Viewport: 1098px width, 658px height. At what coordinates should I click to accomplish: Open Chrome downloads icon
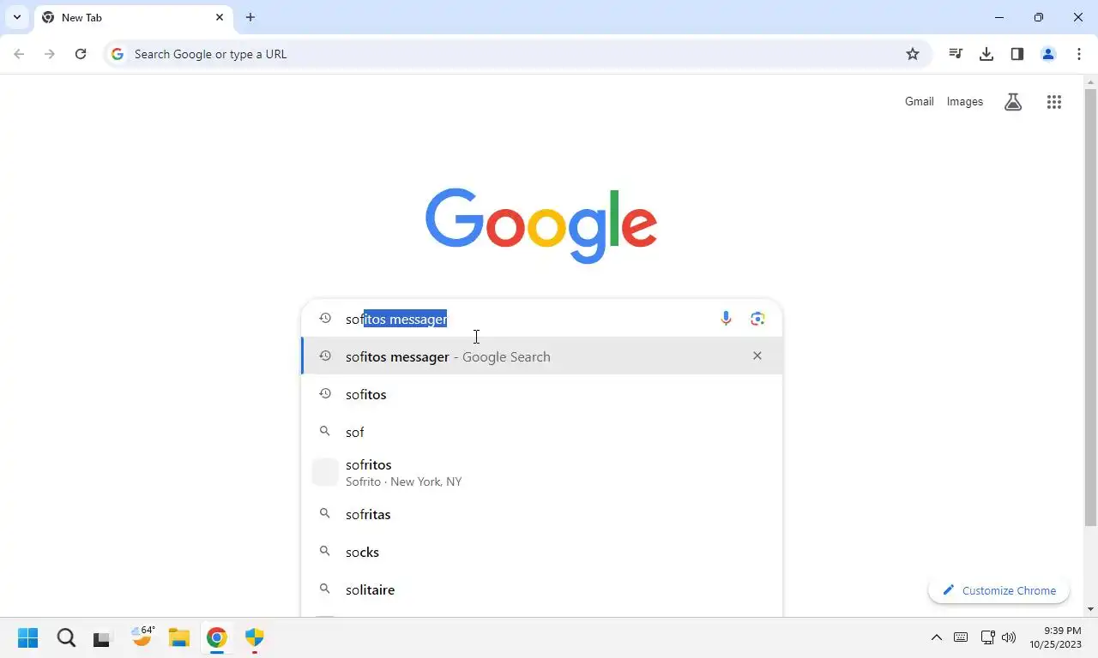986,54
